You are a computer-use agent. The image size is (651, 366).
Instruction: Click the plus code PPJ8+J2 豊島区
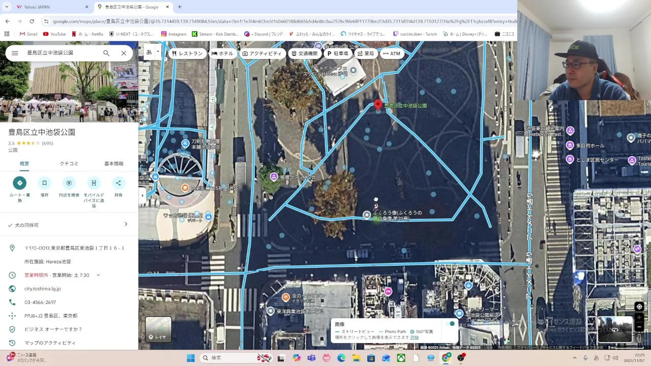(51, 316)
